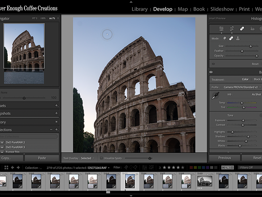This screenshot has width=262, height=197.
Task: Add a new preset with plus icon
Action: click(56, 105)
